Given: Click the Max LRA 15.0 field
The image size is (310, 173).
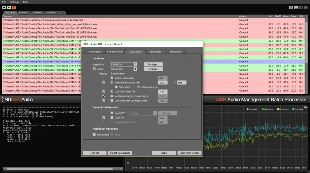Looking at the screenshot, I should pyautogui.click(x=163, y=118).
